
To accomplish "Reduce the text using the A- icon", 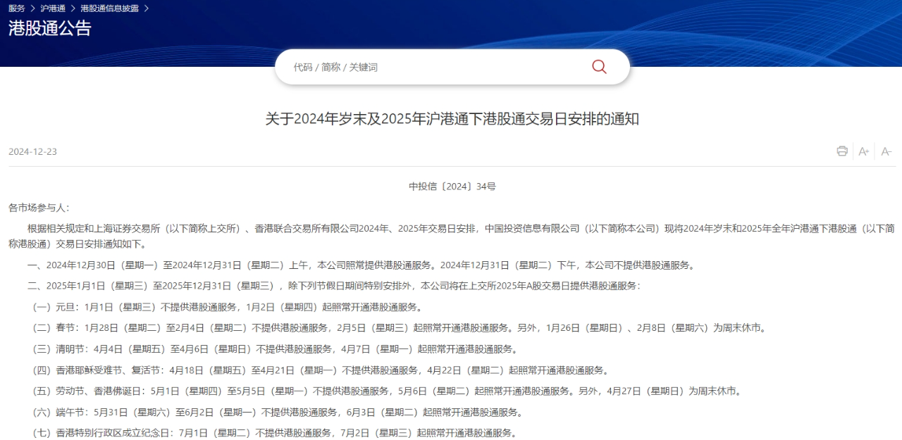I will (886, 151).
